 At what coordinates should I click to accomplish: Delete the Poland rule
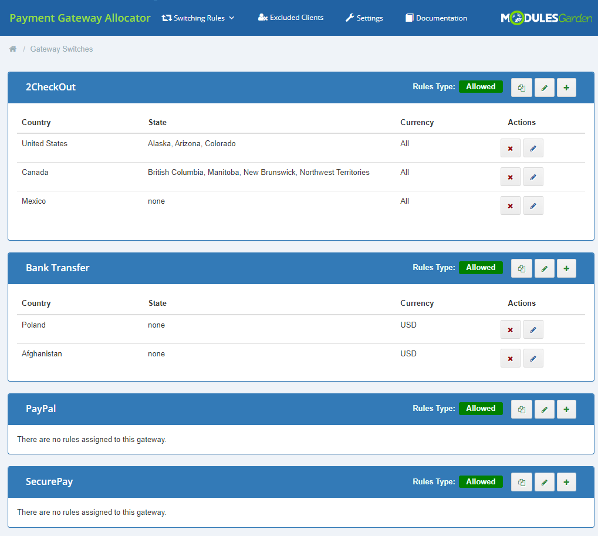tap(511, 329)
